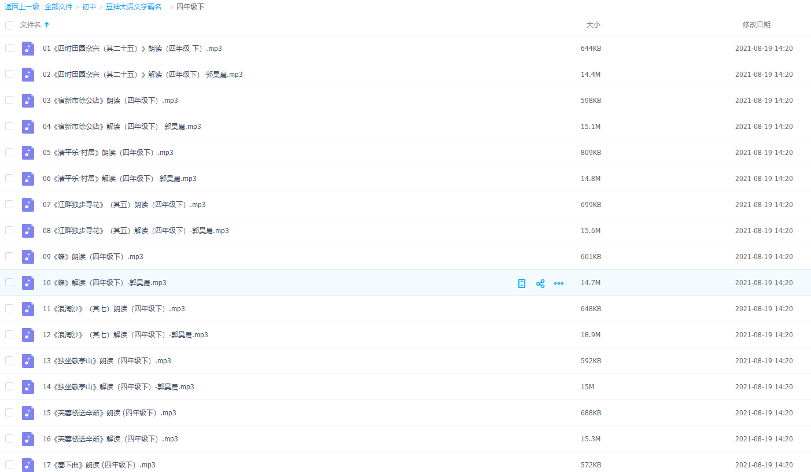Viewport: 811px width, 472px height.
Task: Tick the select-all checkbox in the header
Action: (x=9, y=25)
